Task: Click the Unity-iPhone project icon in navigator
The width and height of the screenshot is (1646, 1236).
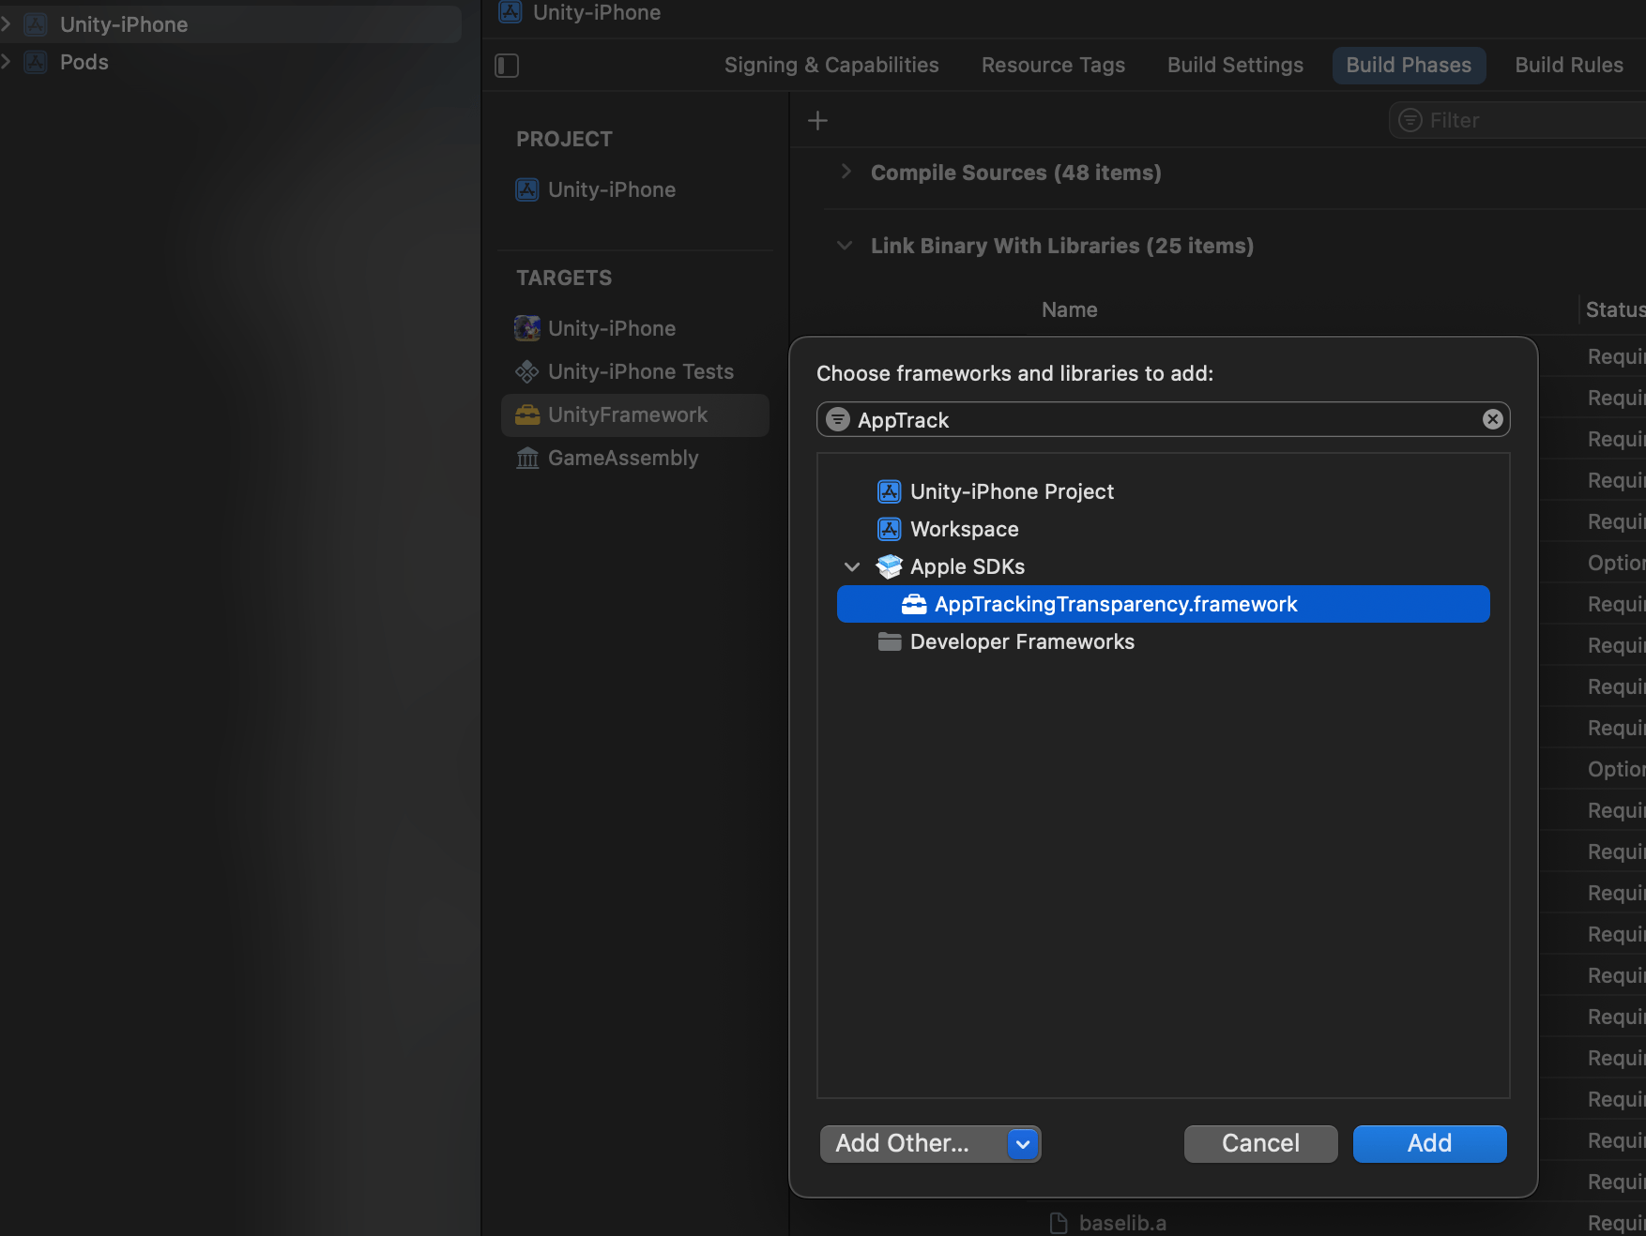Action: coord(36,24)
